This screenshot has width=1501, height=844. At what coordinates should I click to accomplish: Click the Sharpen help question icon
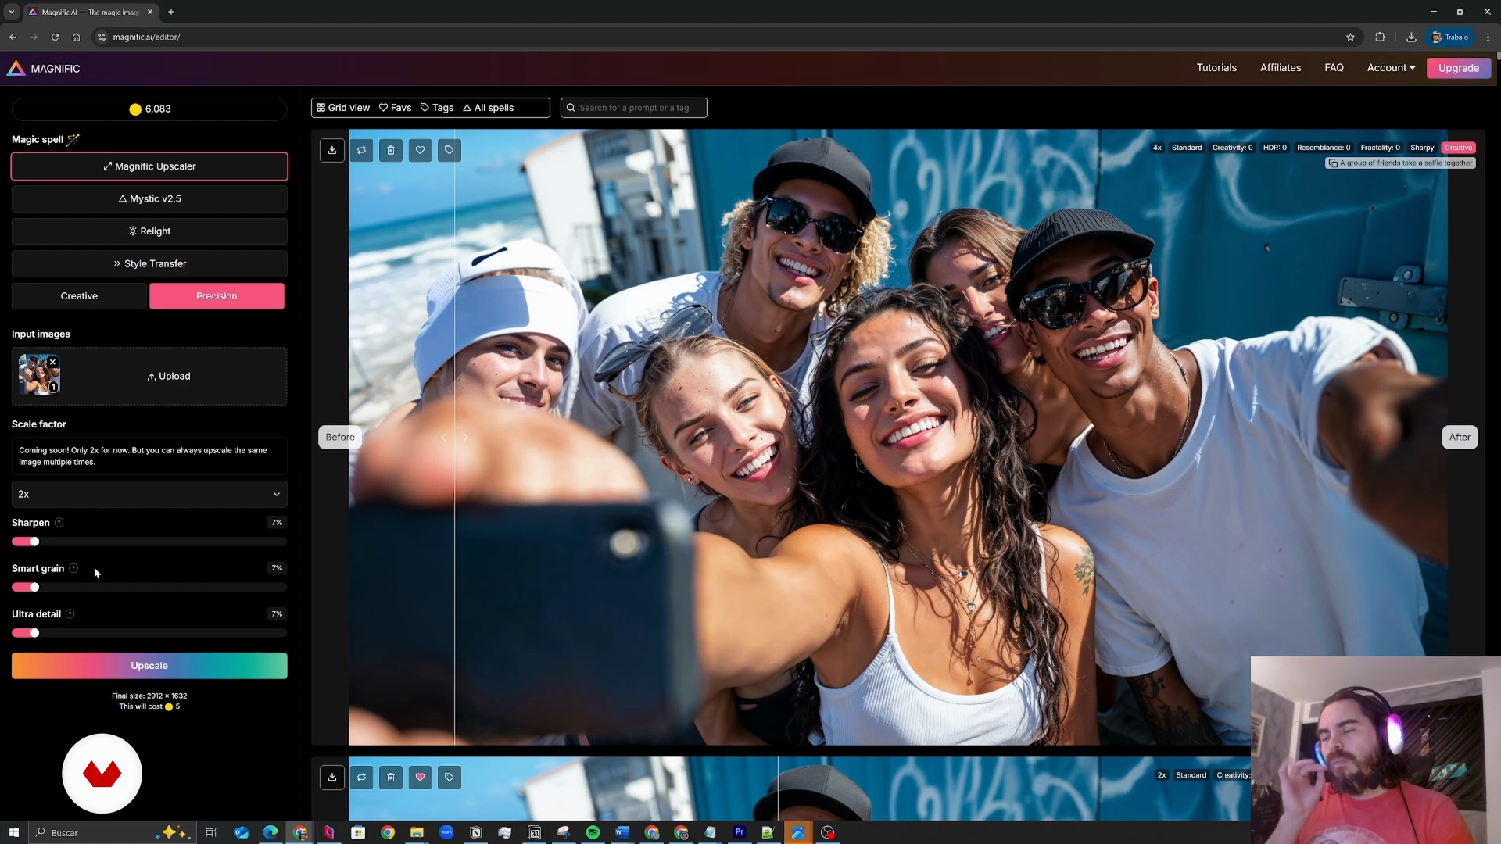click(59, 523)
